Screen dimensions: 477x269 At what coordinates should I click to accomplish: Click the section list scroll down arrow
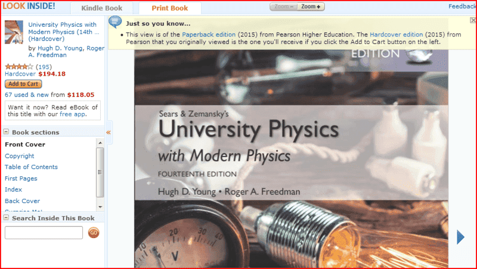tap(100, 207)
